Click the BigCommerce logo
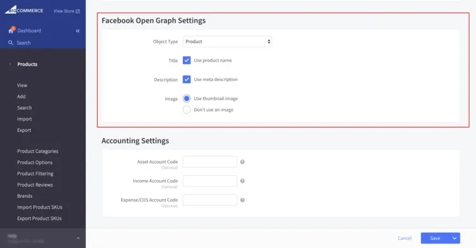Screen dimensions: 476x248 (x=24, y=10)
